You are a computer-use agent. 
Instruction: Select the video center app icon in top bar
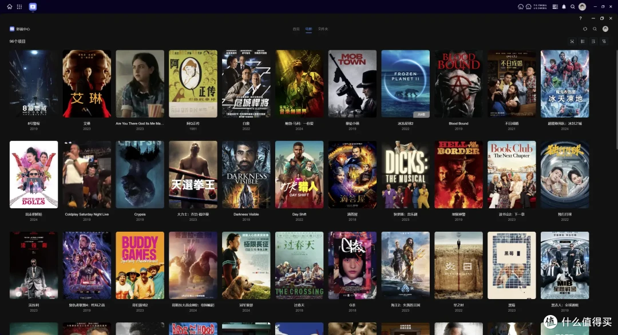coord(33,7)
